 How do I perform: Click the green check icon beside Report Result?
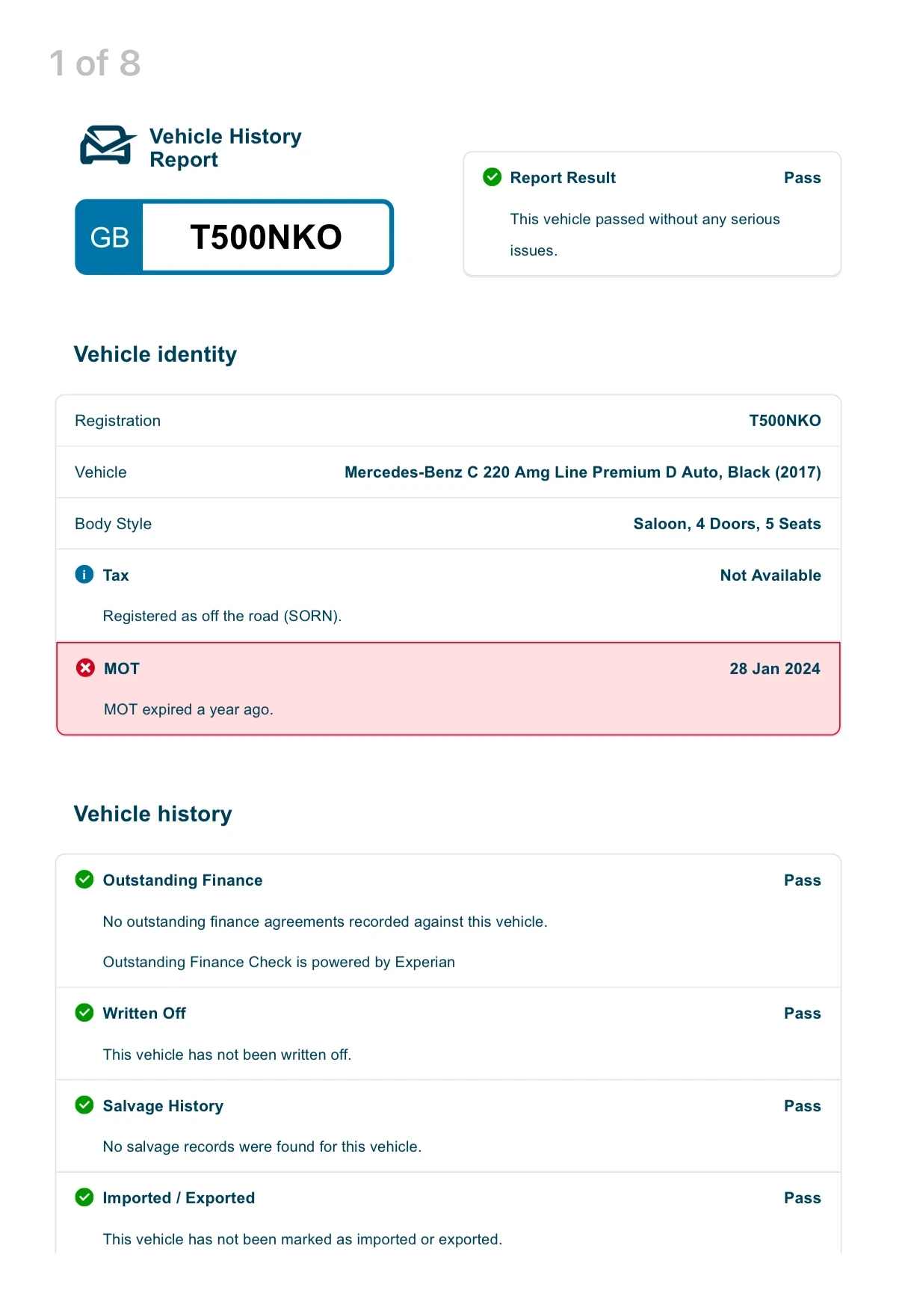coord(492,177)
